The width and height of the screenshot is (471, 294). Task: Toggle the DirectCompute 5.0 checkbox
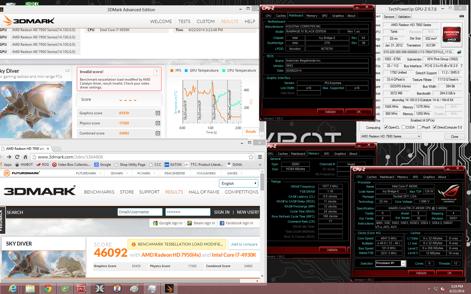tap(435, 127)
